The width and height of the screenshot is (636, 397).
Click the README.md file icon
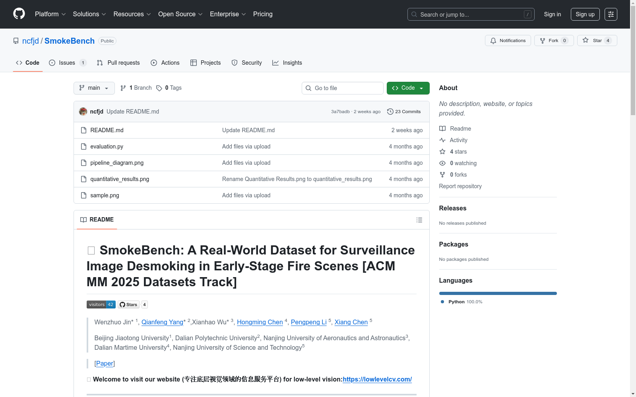click(83, 130)
